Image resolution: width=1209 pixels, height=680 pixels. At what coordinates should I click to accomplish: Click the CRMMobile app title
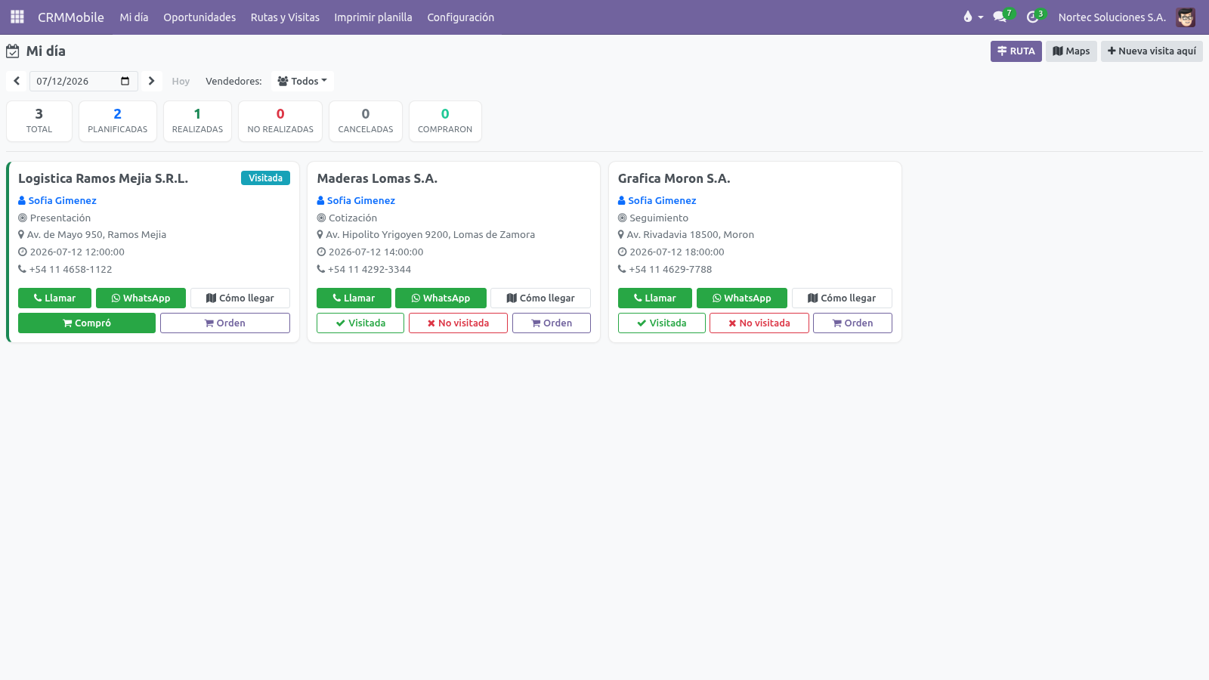71,17
